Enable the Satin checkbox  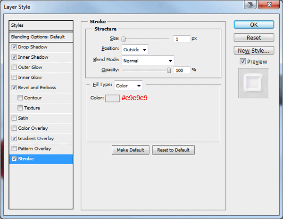(14, 118)
